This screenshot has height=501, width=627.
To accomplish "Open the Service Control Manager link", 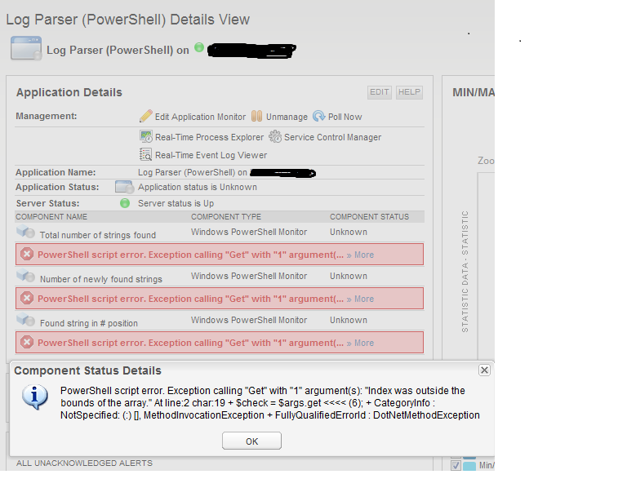I will point(333,137).
